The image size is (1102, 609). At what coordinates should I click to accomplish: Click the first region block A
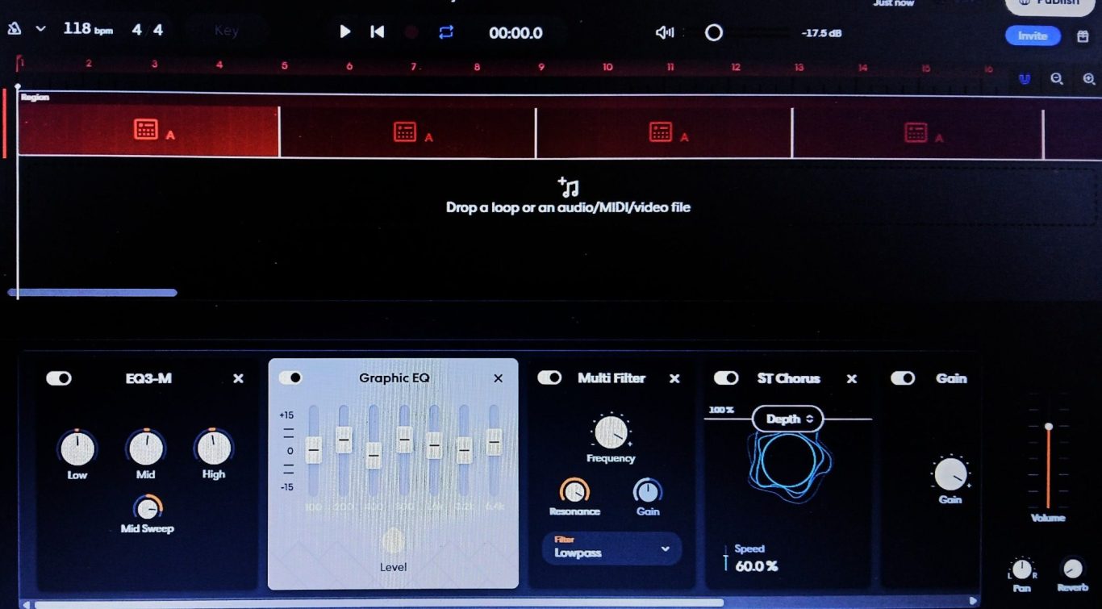pyautogui.click(x=148, y=131)
